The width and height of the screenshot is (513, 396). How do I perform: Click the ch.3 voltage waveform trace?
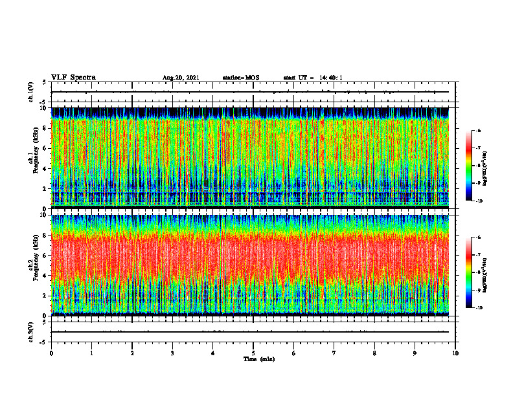click(250, 332)
